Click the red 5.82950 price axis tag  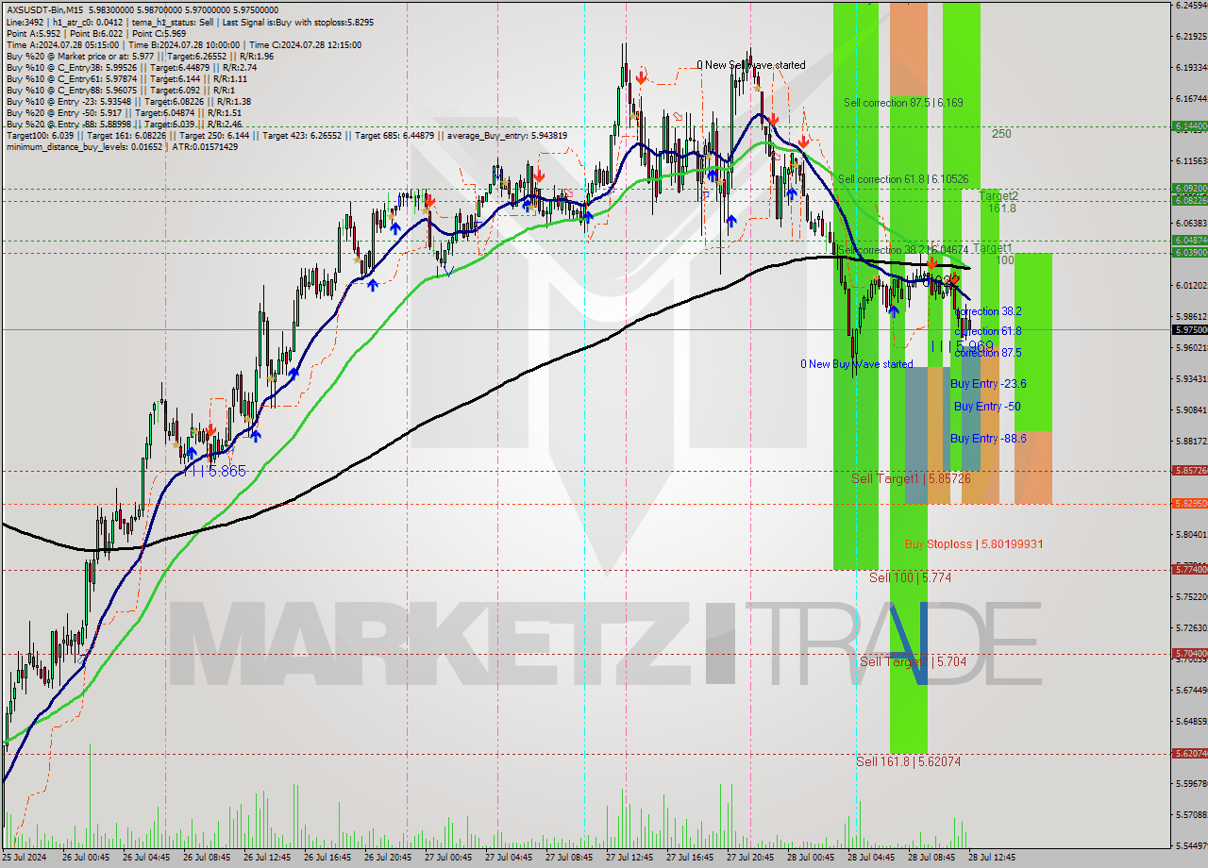[1189, 504]
